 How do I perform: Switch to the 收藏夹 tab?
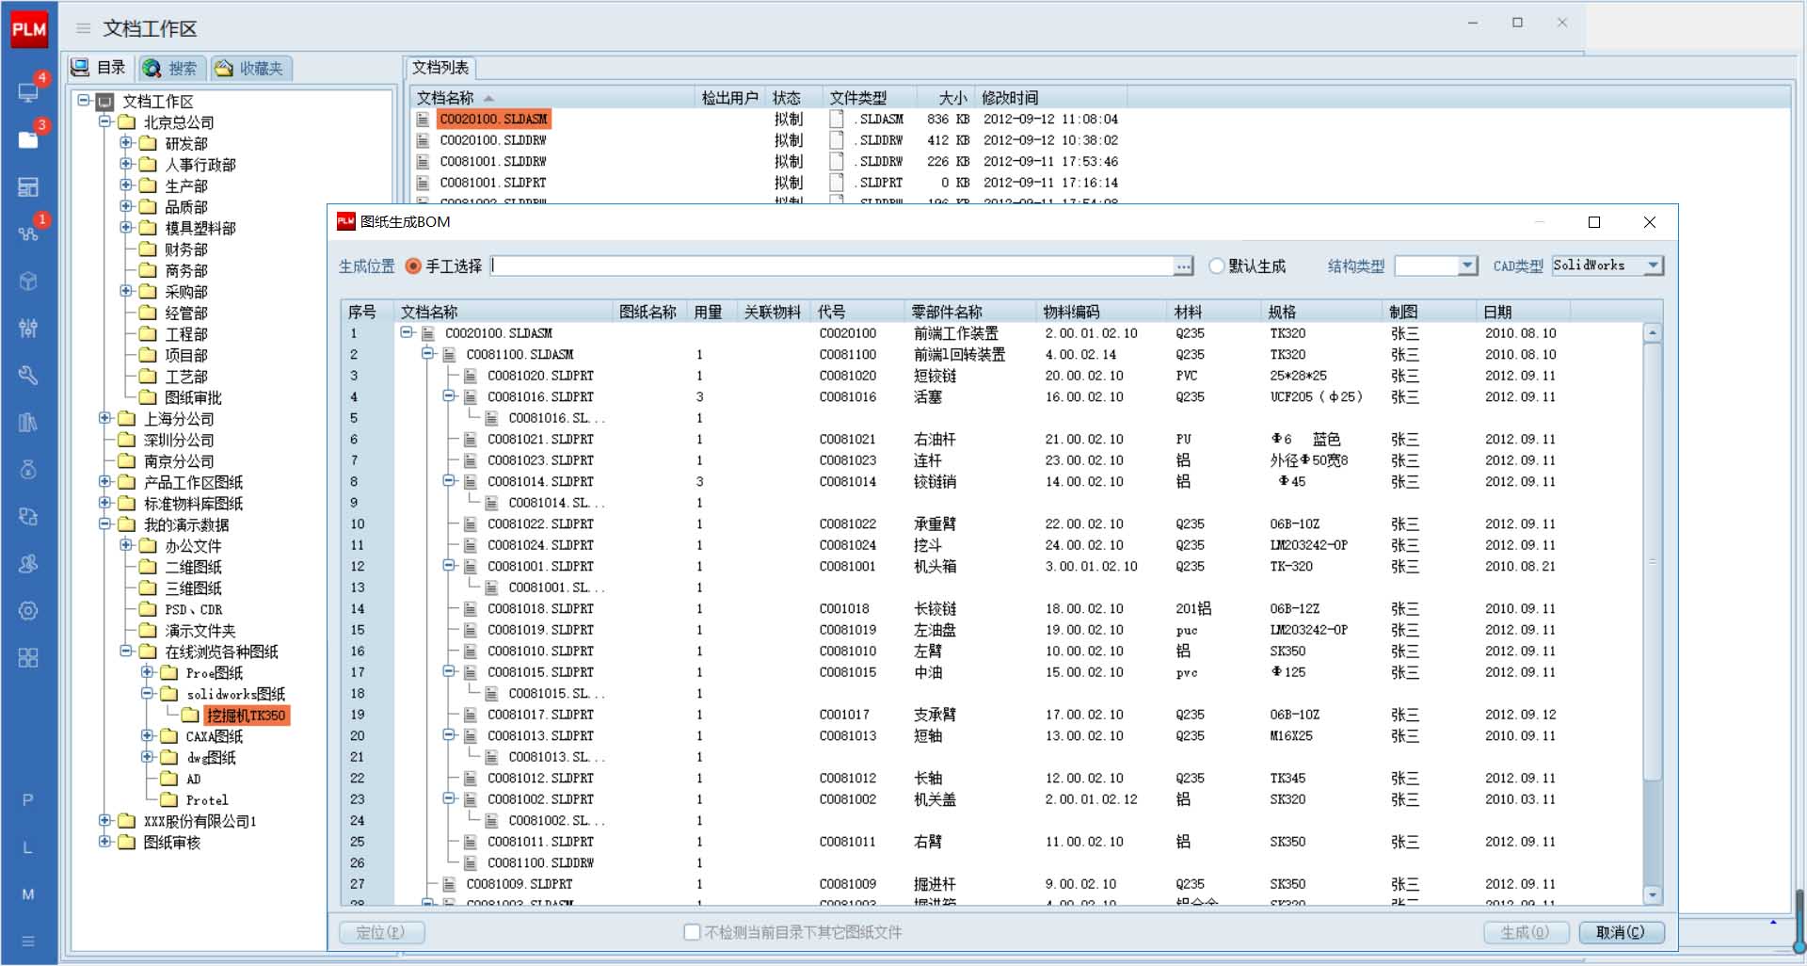[250, 68]
